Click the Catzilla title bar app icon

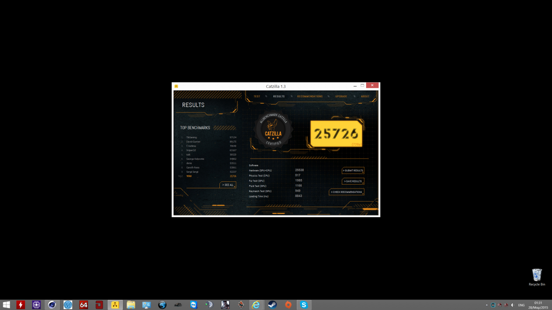click(x=177, y=86)
